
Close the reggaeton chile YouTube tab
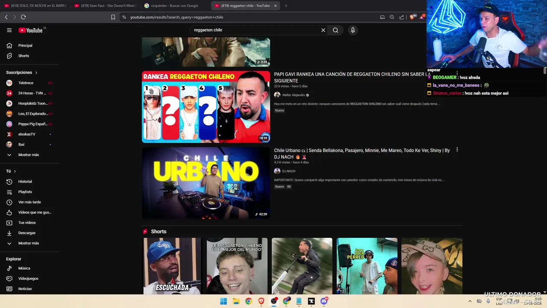coord(275,6)
